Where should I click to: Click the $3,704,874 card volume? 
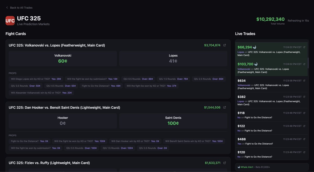pyautogui.click(x=212, y=45)
